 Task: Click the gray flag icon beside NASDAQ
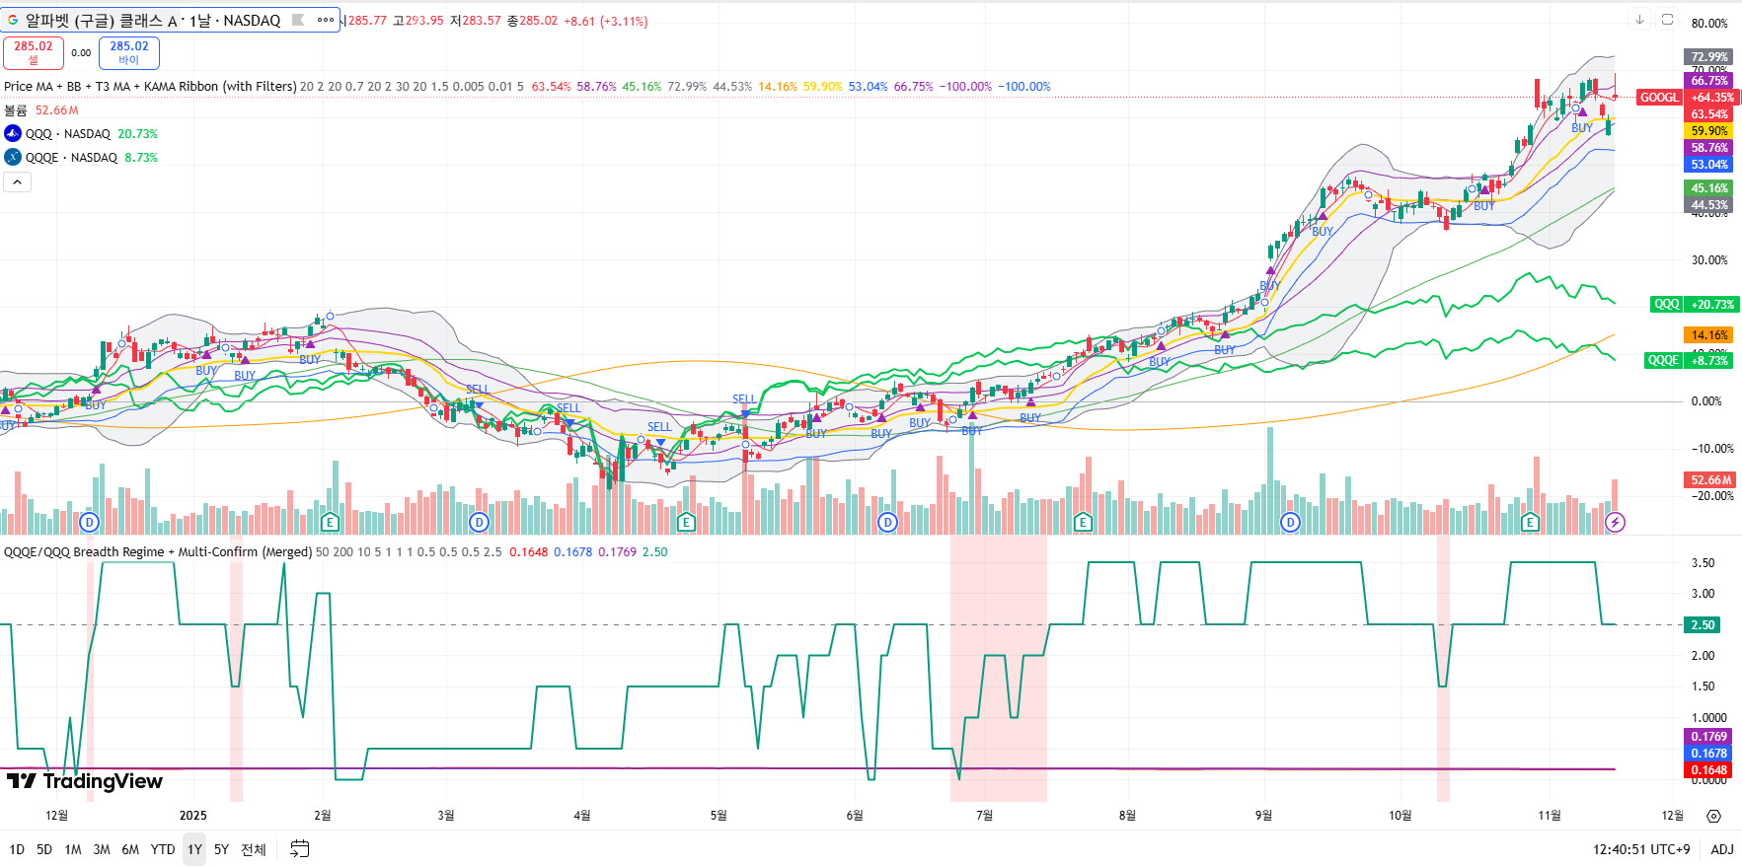tap(297, 20)
